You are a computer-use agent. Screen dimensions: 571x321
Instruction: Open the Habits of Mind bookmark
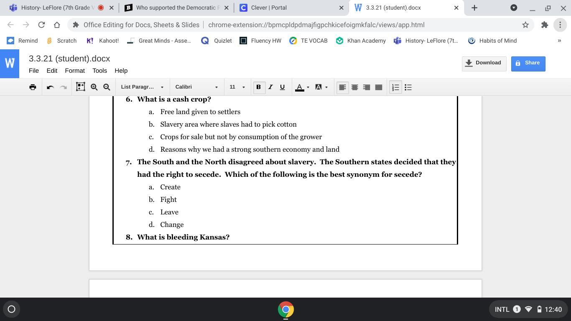[x=492, y=41]
